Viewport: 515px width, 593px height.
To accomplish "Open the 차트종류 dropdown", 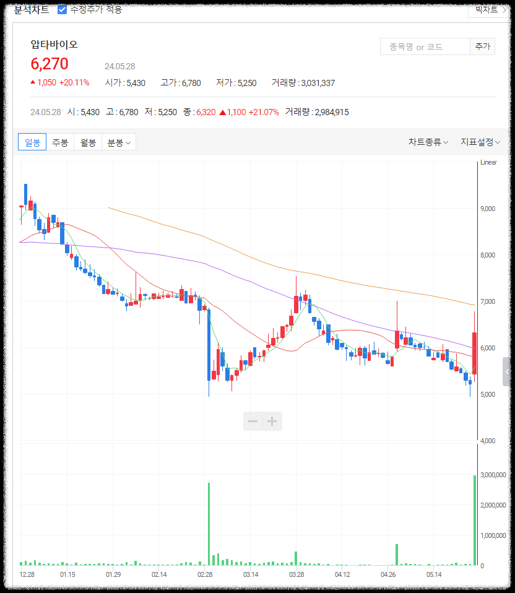I will (x=428, y=142).
